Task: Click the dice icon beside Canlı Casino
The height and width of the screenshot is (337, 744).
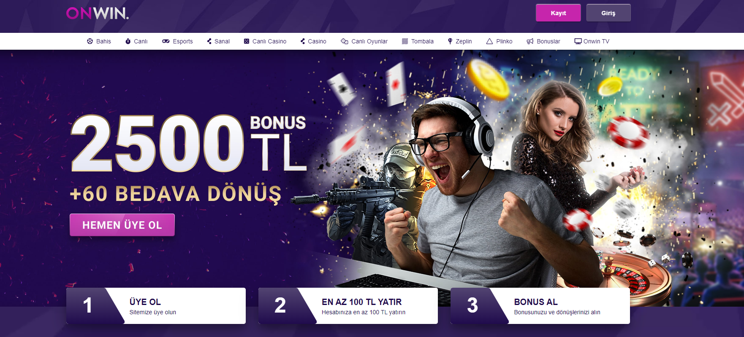Action: point(247,41)
